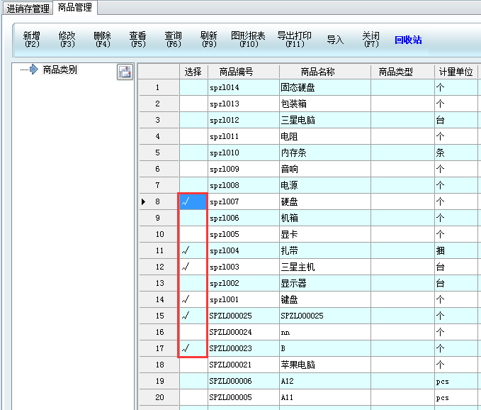
Task: Click 查询 (F6) toolbar button
Action: 174,40
